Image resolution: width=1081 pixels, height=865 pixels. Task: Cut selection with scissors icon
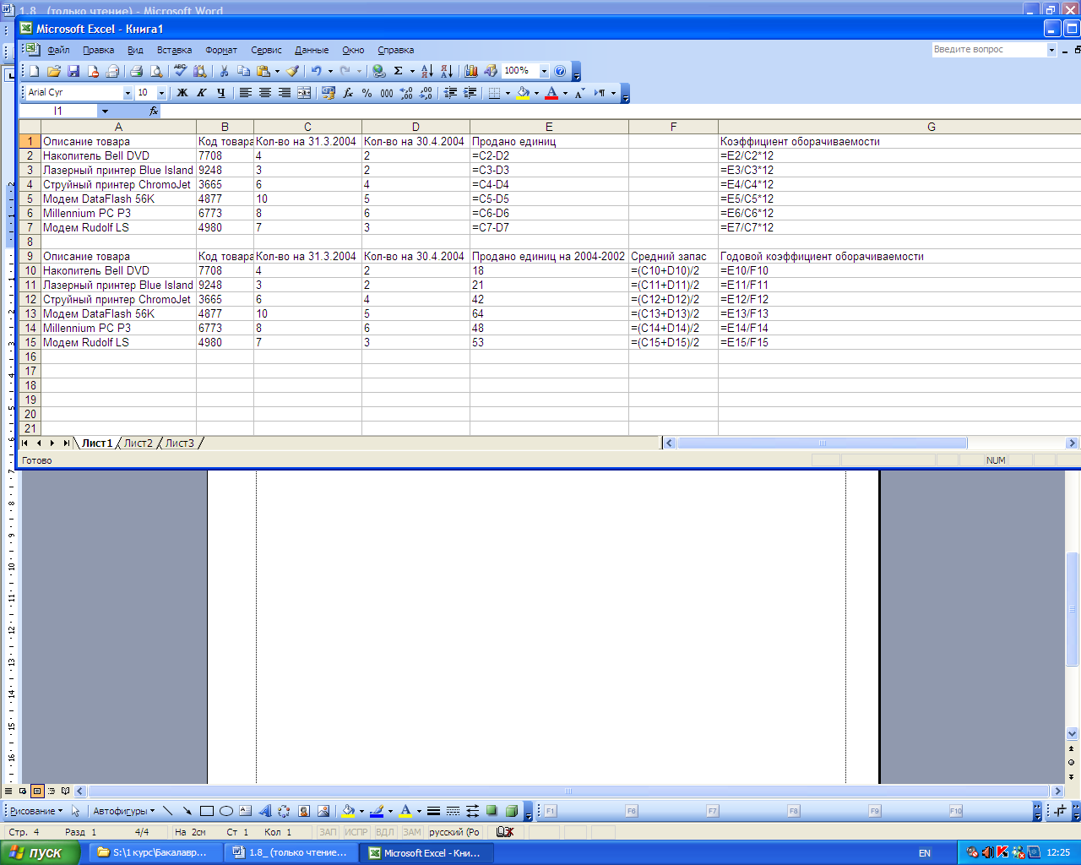224,71
